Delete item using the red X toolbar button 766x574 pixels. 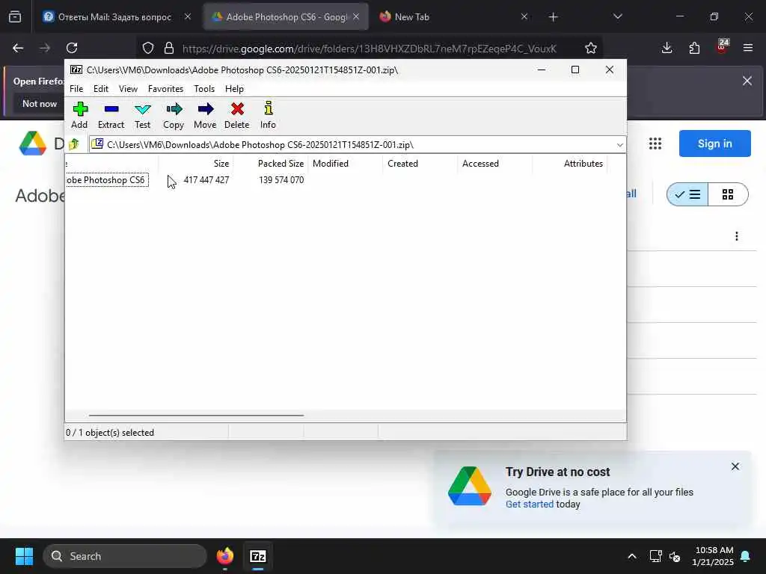click(x=237, y=115)
